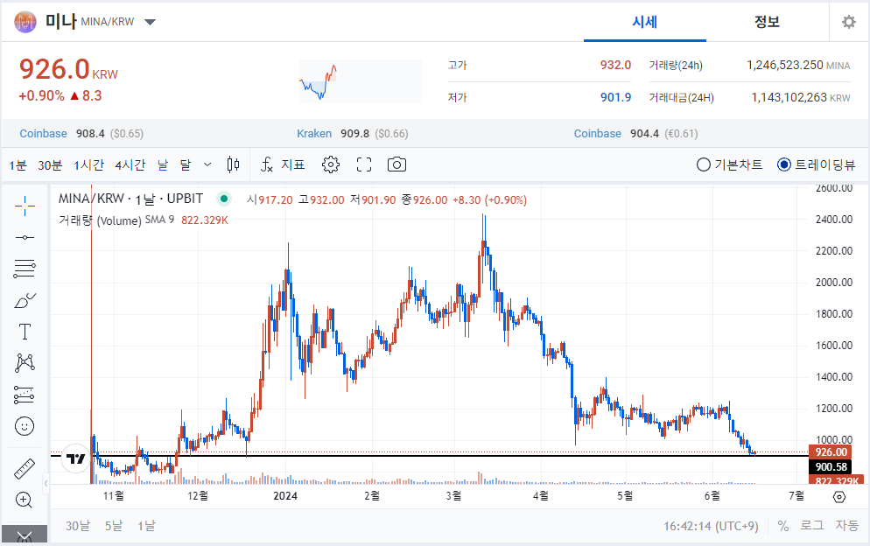Set chart range to 5날
Screen dimensions: 870x546
(x=114, y=526)
